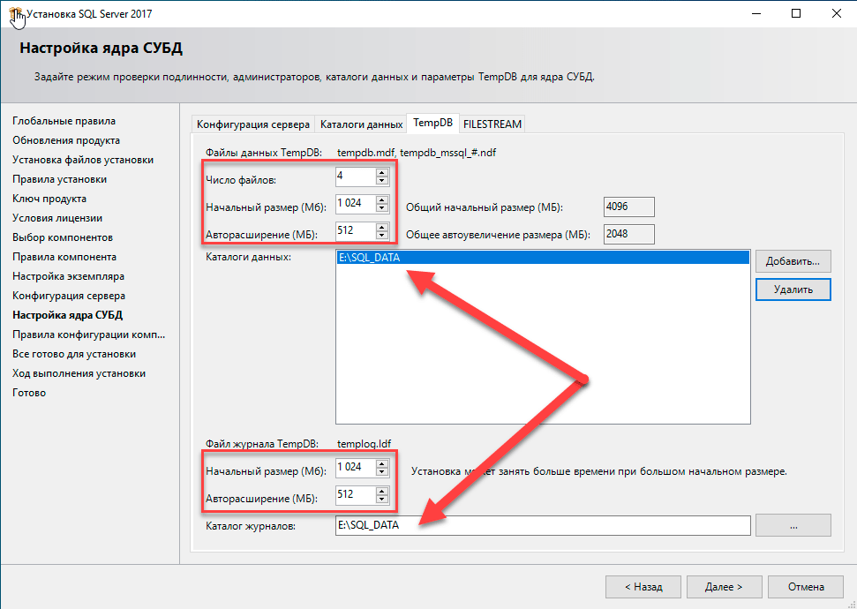Select Правила конфигурации комп... step
Screen dimensions: 857x609
click(88, 335)
